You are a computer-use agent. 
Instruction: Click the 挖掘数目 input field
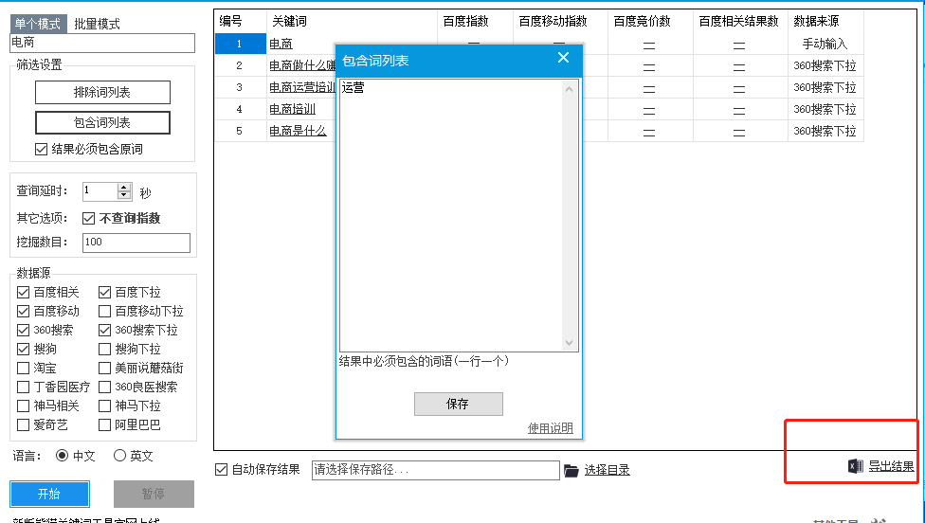pyautogui.click(x=136, y=243)
